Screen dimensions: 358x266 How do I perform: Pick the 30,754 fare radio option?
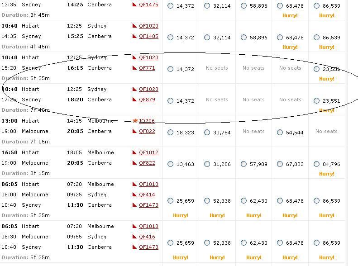[207, 132]
